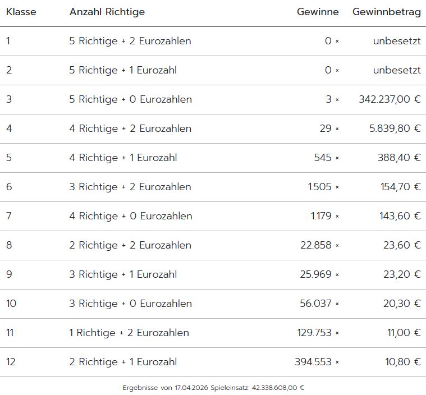
Task: Click the Gewinnbetrag column header
Action: coord(387,12)
